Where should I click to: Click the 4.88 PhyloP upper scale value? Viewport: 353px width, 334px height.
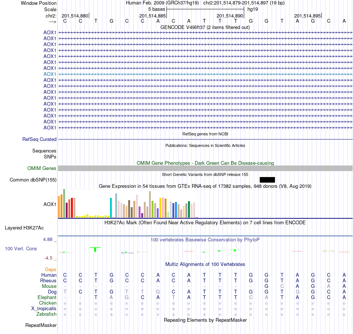48,240
